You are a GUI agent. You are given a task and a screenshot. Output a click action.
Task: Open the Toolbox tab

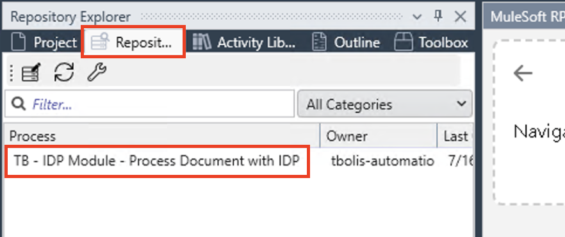pyautogui.click(x=431, y=42)
